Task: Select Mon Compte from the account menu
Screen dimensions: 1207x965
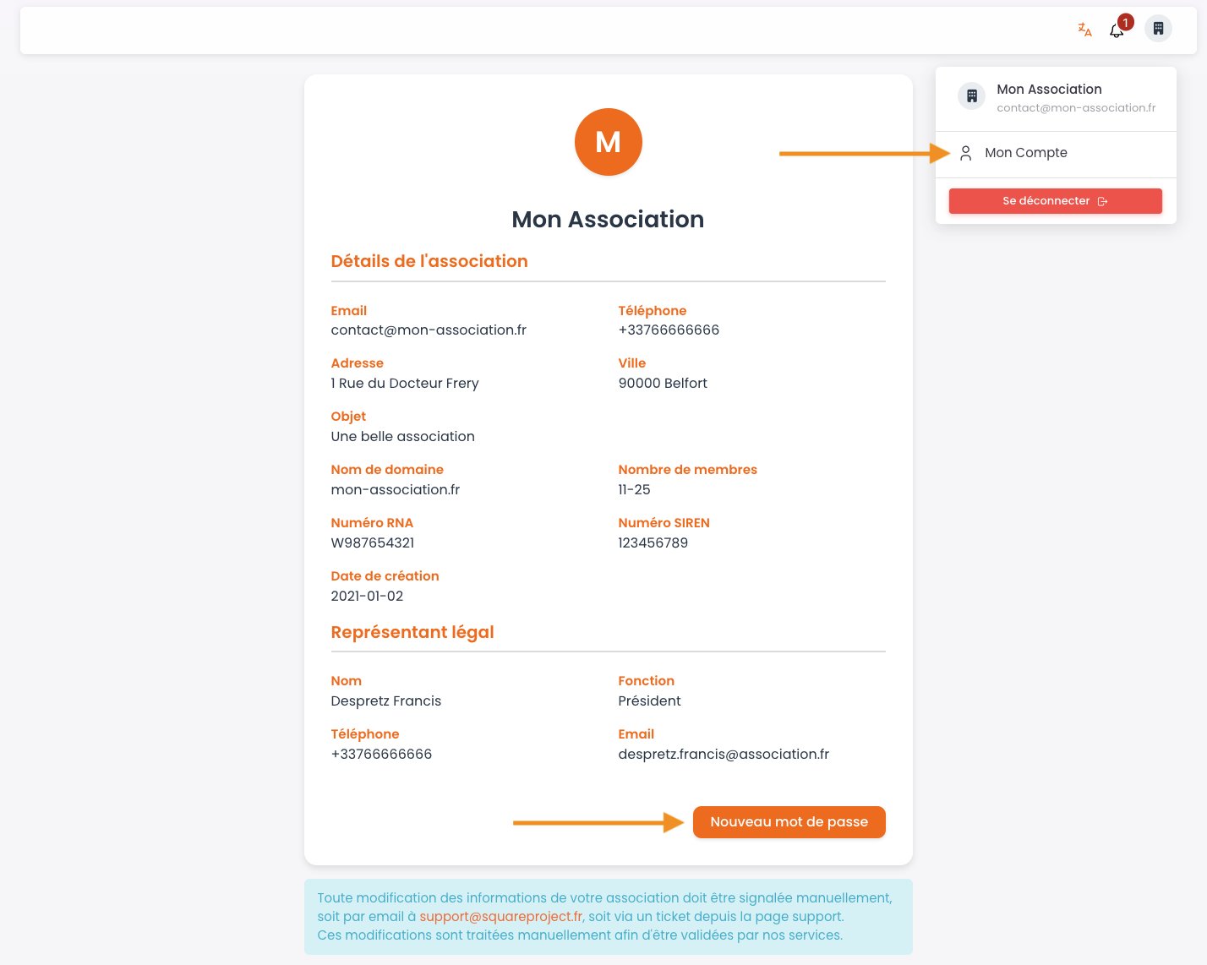Action: pos(1025,153)
